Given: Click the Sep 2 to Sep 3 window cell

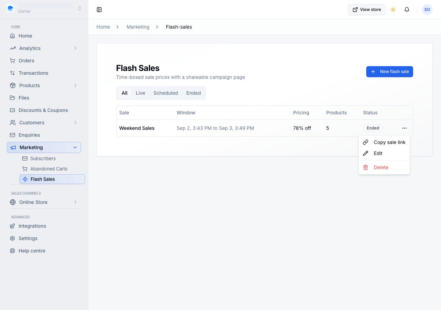Looking at the screenshot, I should pyautogui.click(x=215, y=128).
